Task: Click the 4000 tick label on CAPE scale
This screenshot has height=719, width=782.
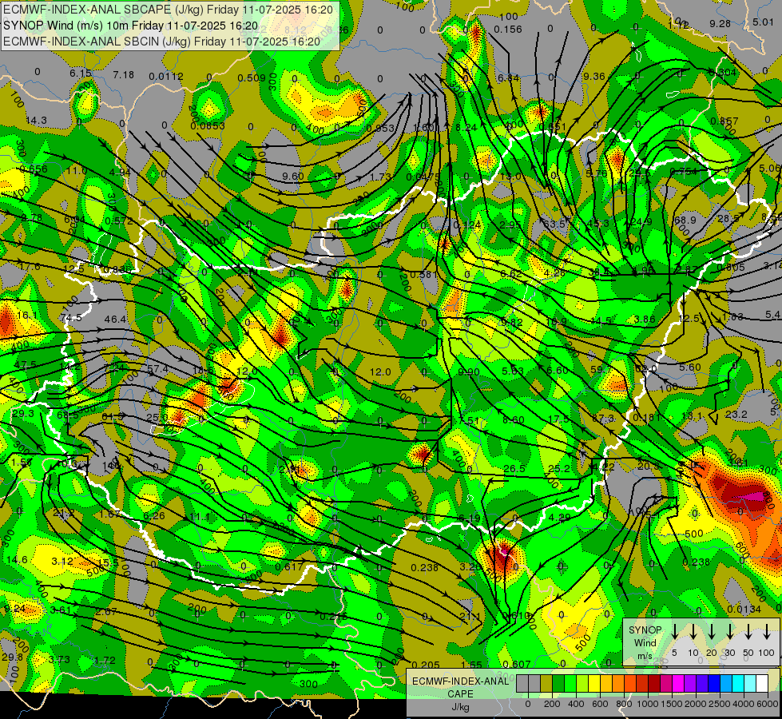Action: click(744, 704)
